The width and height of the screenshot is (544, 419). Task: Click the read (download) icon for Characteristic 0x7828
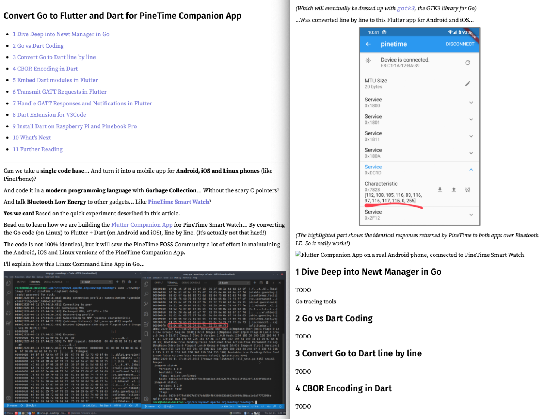pyautogui.click(x=440, y=190)
